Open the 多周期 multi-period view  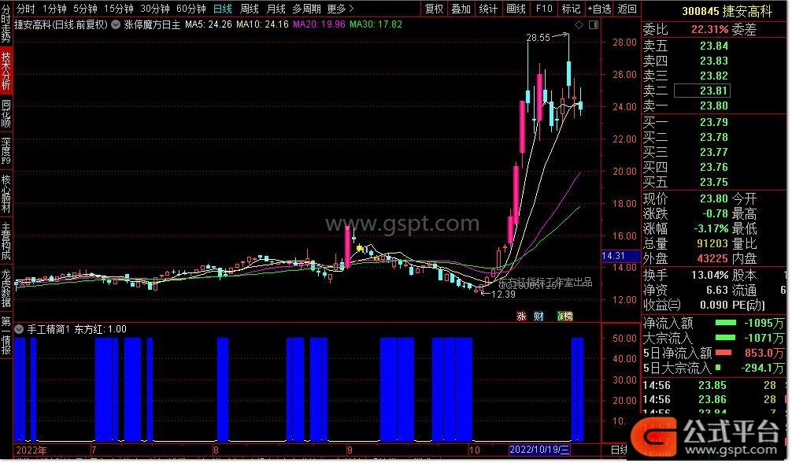click(x=306, y=9)
